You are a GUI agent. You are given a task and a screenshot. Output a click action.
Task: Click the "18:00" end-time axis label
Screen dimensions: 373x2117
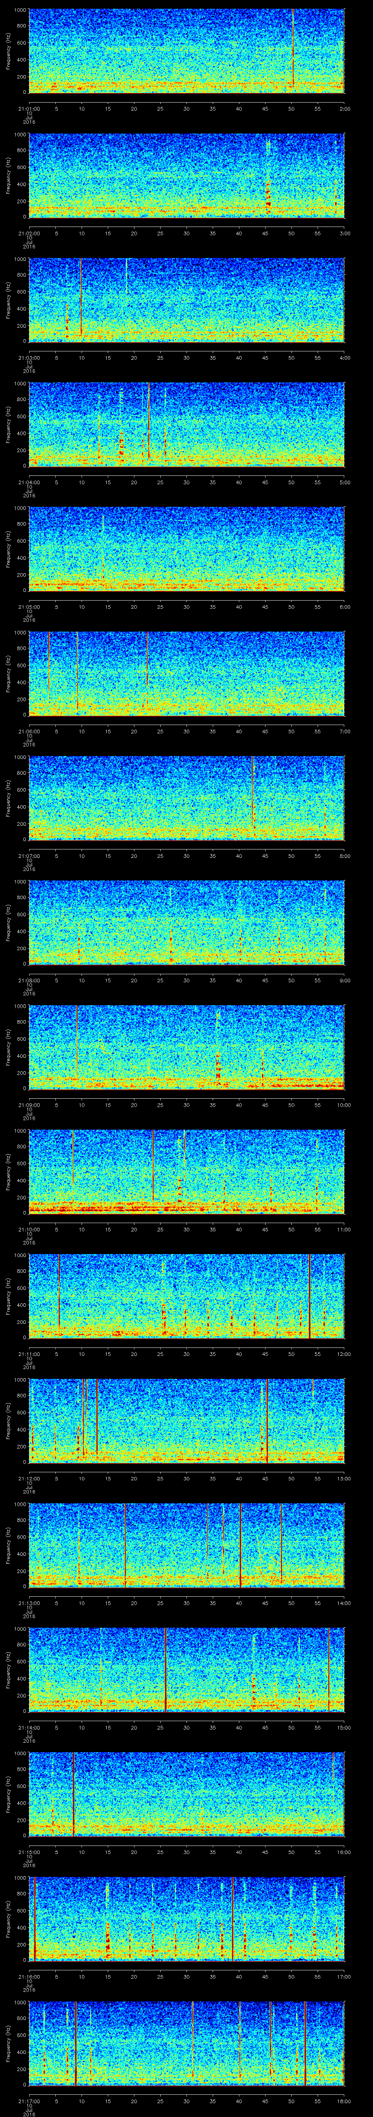click(343, 2100)
